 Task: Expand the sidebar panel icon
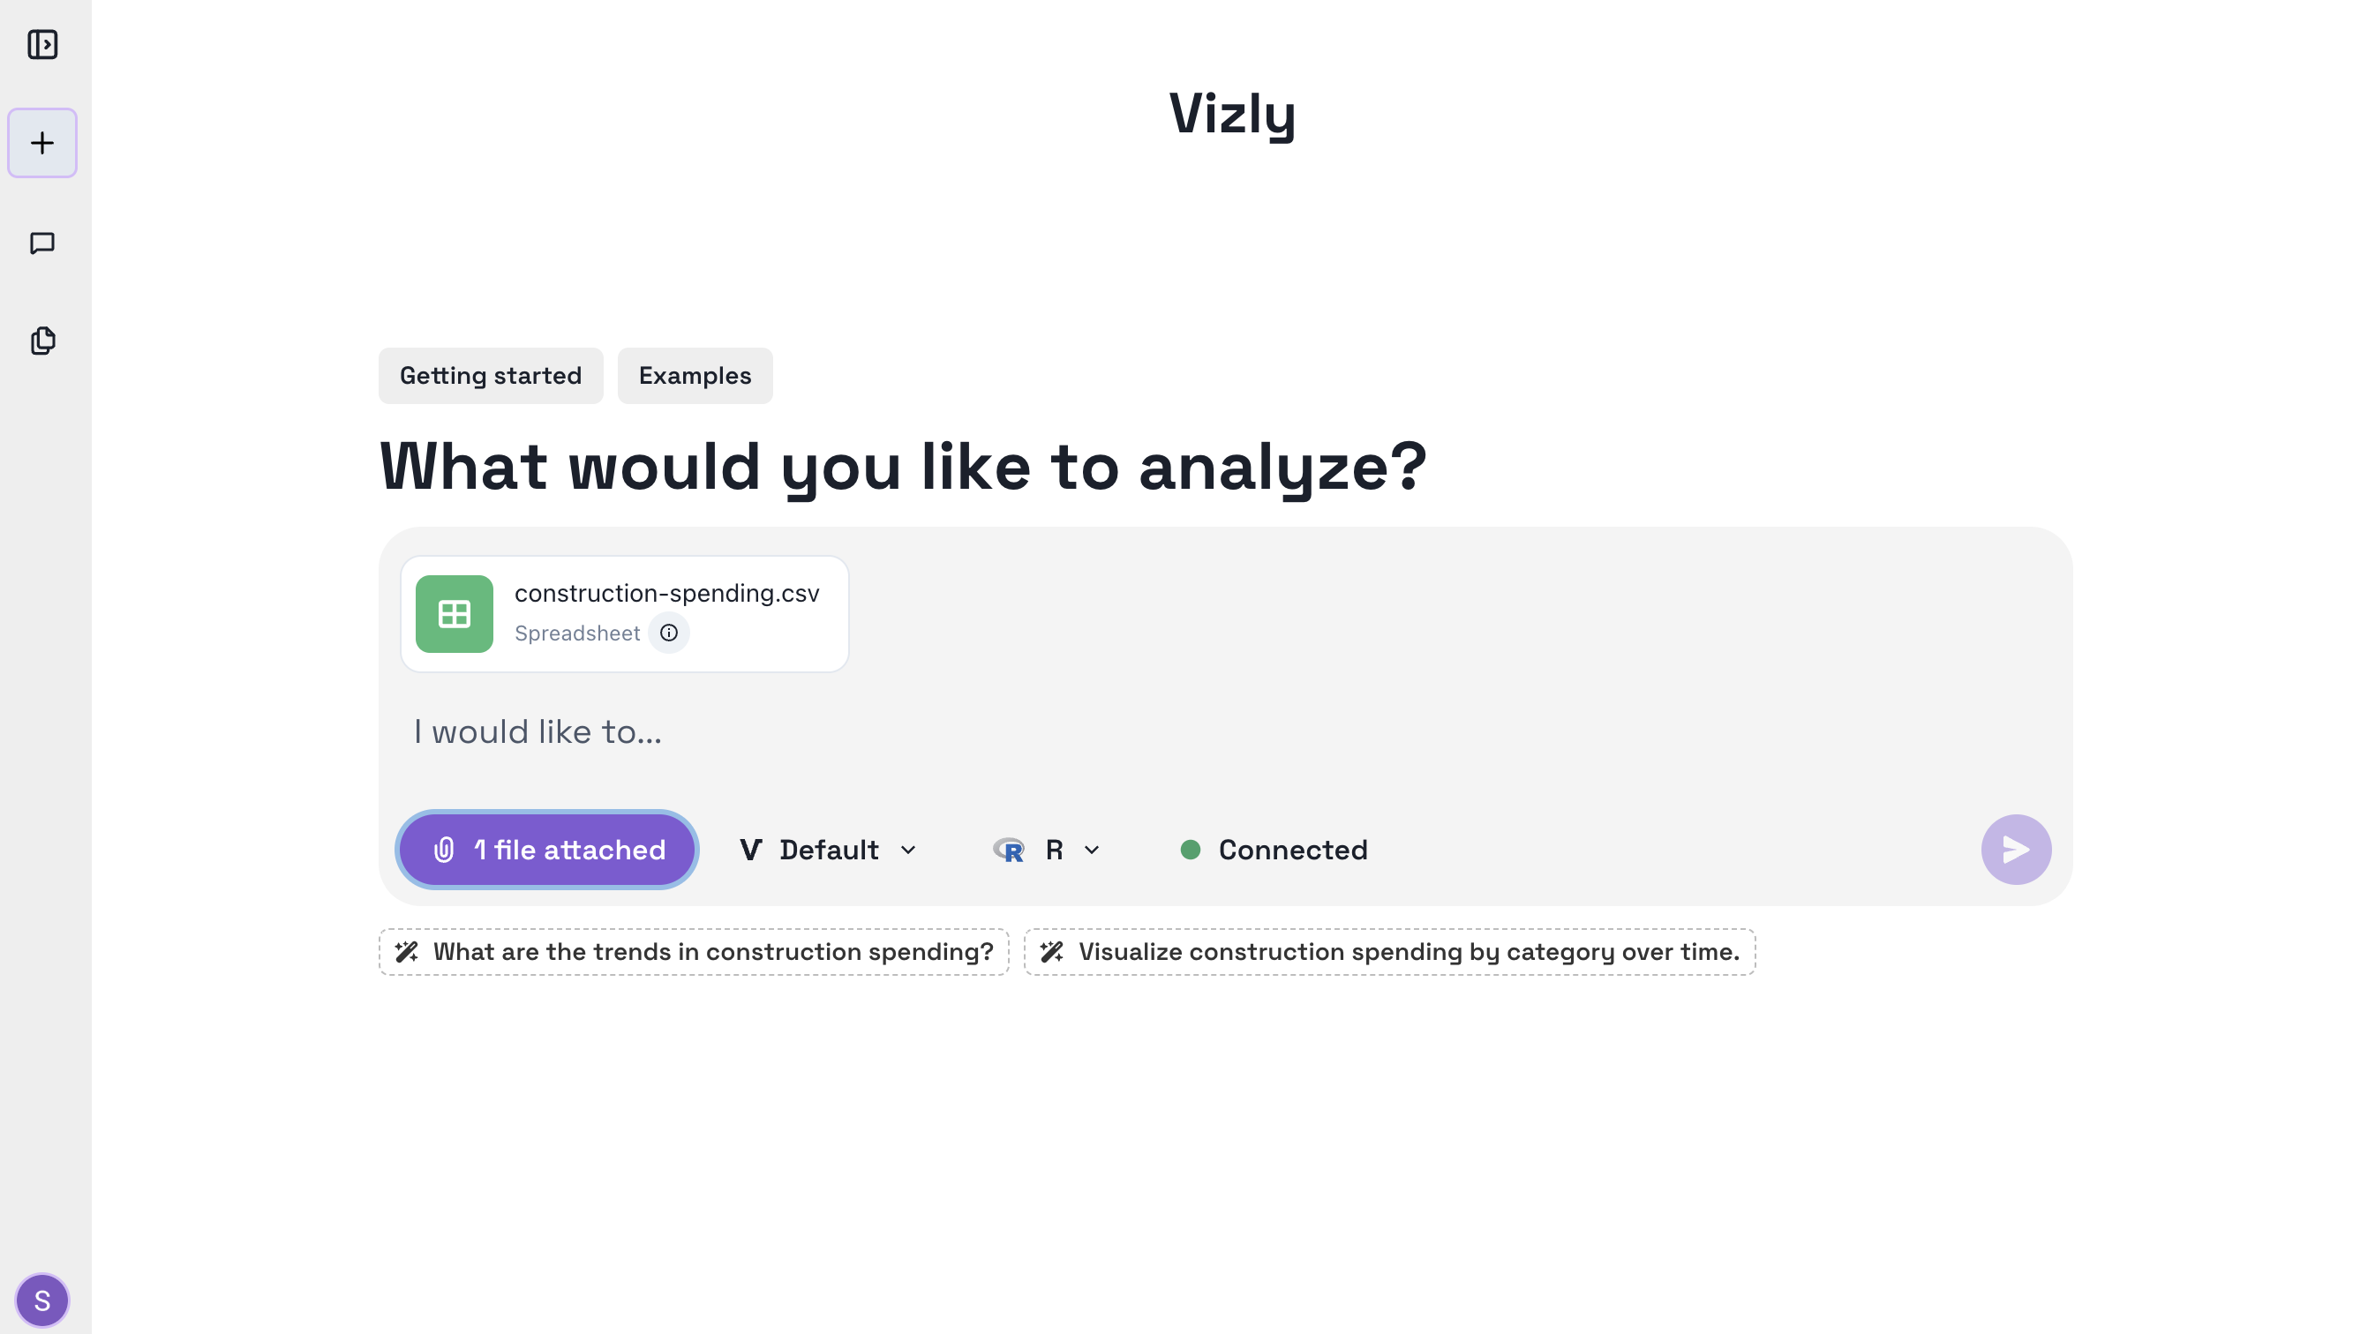click(x=42, y=44)
